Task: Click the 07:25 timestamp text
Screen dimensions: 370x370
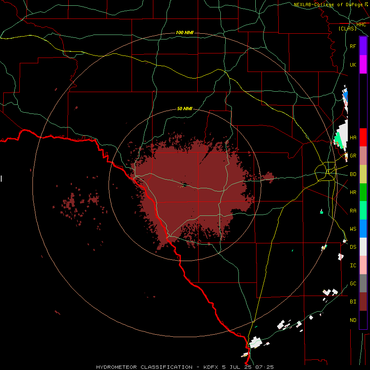Action: point(266,367)
